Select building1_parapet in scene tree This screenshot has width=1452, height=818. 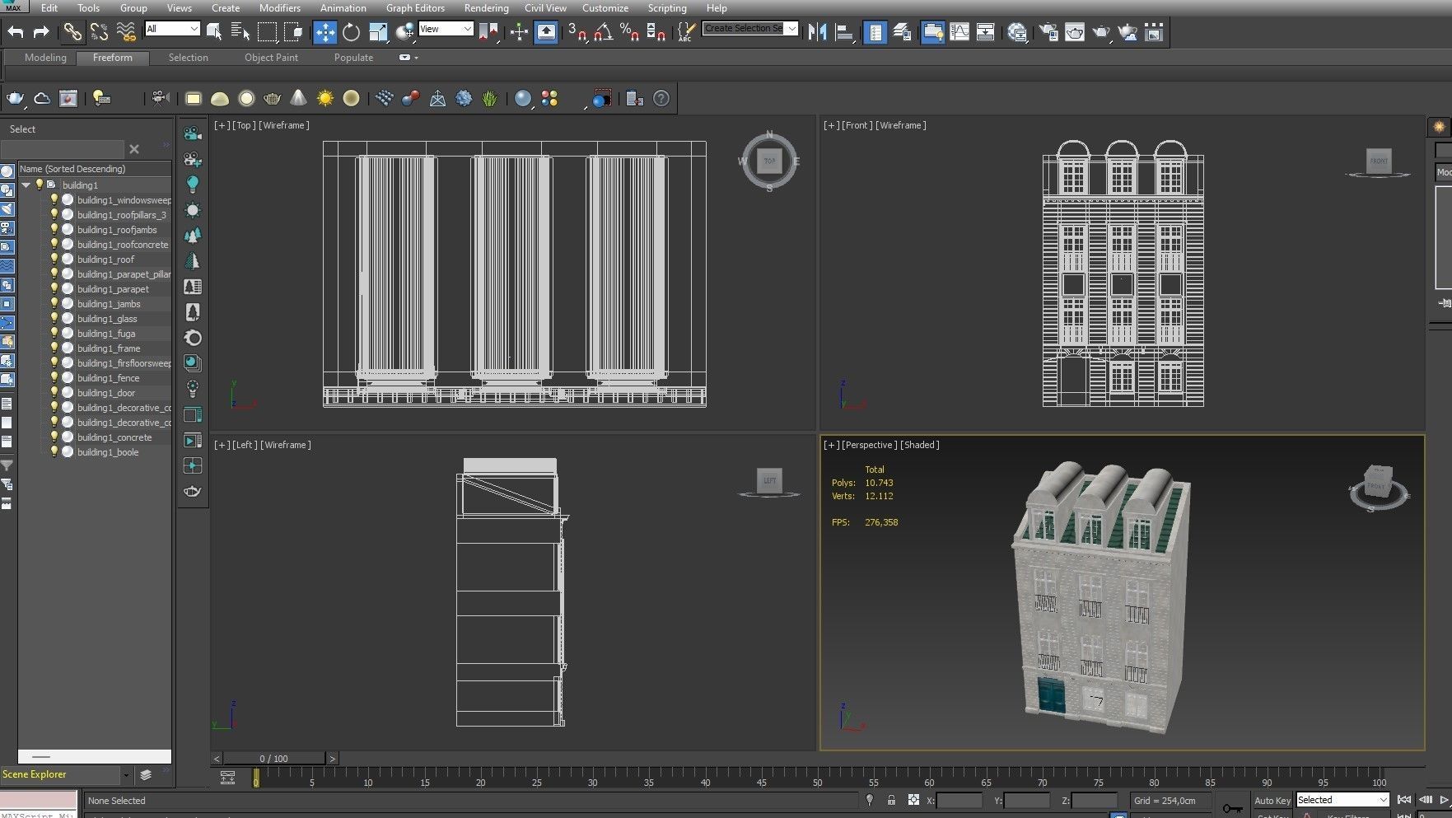(x=113, y=288)
